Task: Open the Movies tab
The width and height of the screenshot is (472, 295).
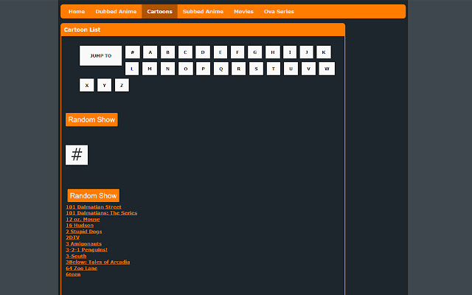Action: [243, 12]
